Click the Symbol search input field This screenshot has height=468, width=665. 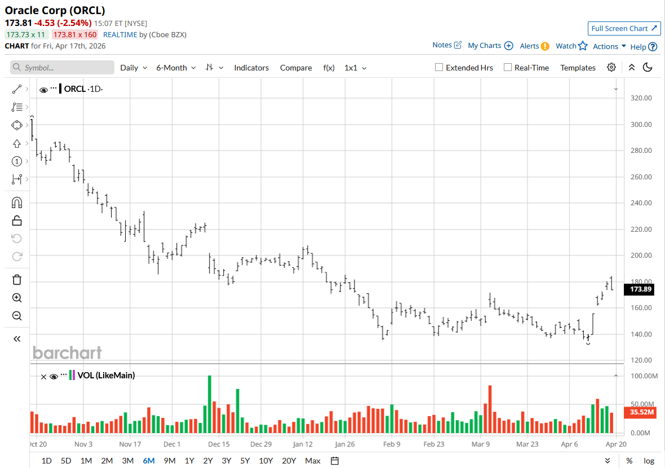(x=63, y=68)
